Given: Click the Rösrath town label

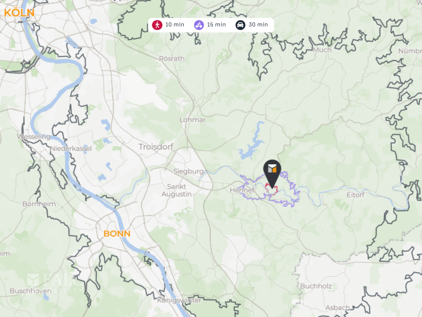Looking at the screenshot, I should coord(172,58).
